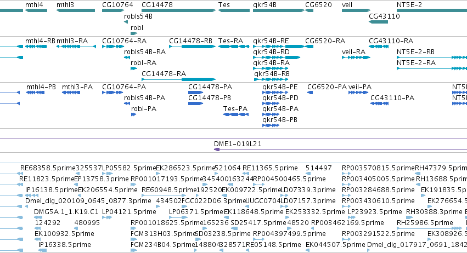Select the CG14478-RB transcript label
Image resolution: width=467 pixels, height=253 pixels.
point(190,41)
